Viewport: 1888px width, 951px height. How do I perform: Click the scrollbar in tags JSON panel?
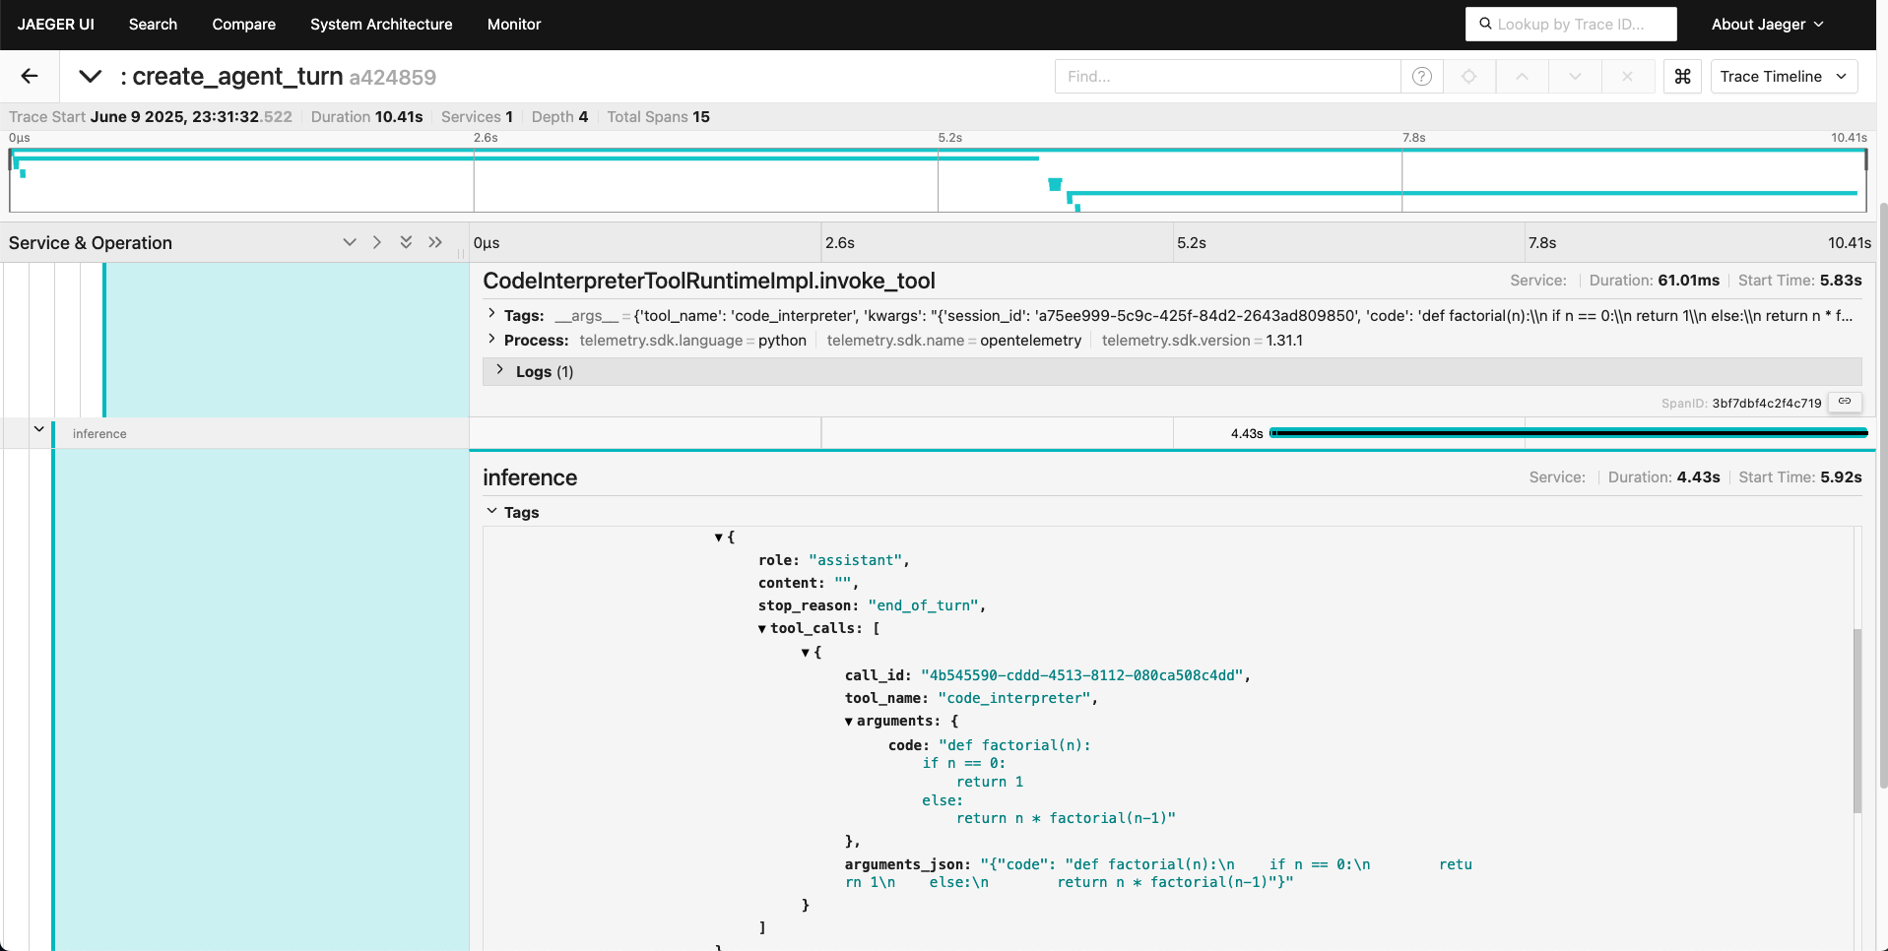click(x=1857, y=721)
